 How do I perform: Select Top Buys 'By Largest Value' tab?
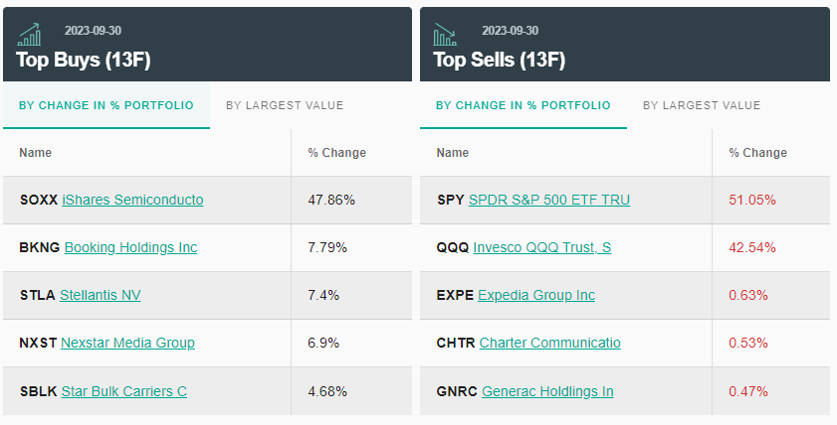click(x=285, y=105)
